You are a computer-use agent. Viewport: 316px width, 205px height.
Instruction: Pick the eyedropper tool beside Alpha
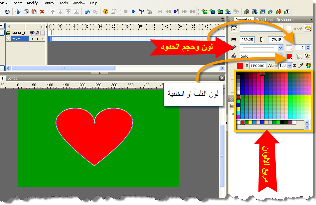click(301, 66)
